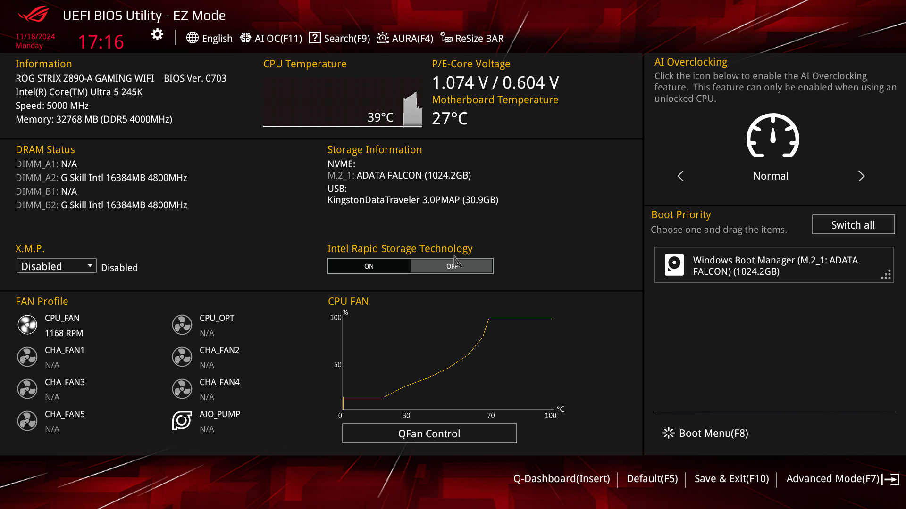Click DIMM_A1 N/A entry

[46, 164]
